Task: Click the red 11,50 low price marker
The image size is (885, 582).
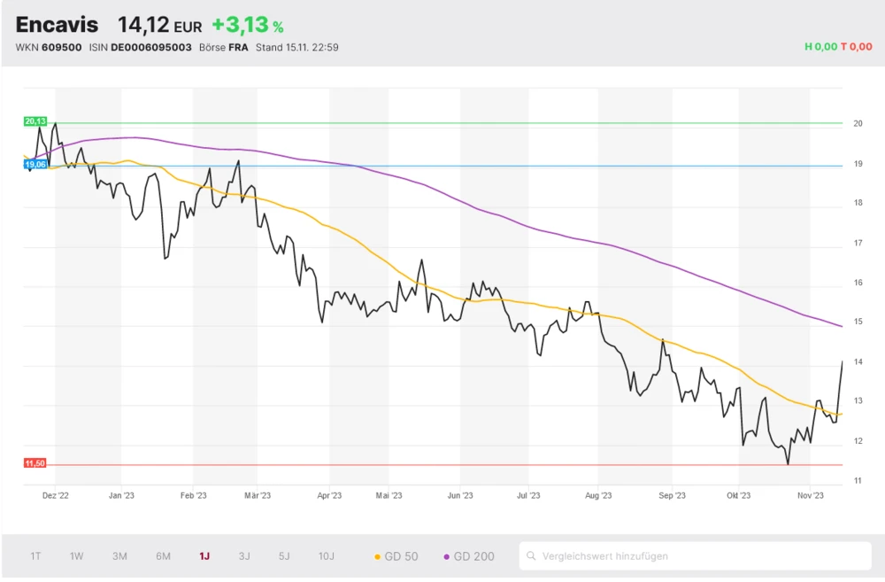Action: [x=35, y=463]
